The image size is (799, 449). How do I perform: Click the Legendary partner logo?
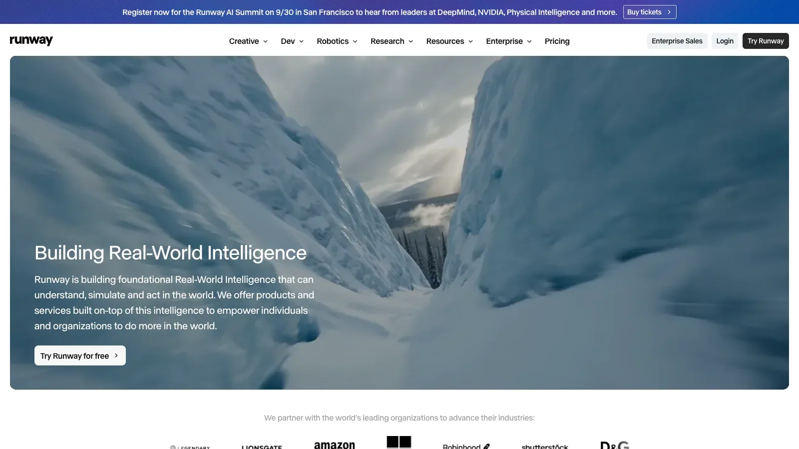click(190, 447)
